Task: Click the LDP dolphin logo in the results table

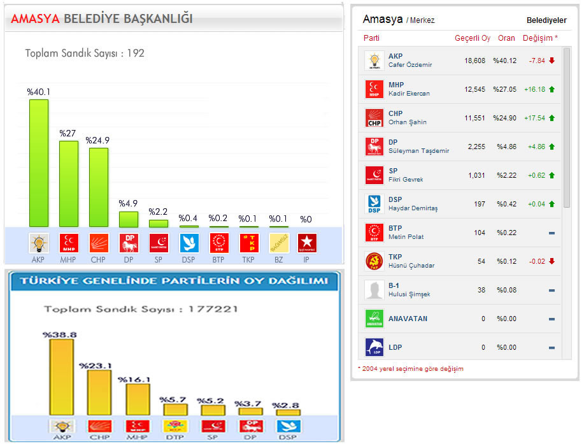Action: pos(374,347)
